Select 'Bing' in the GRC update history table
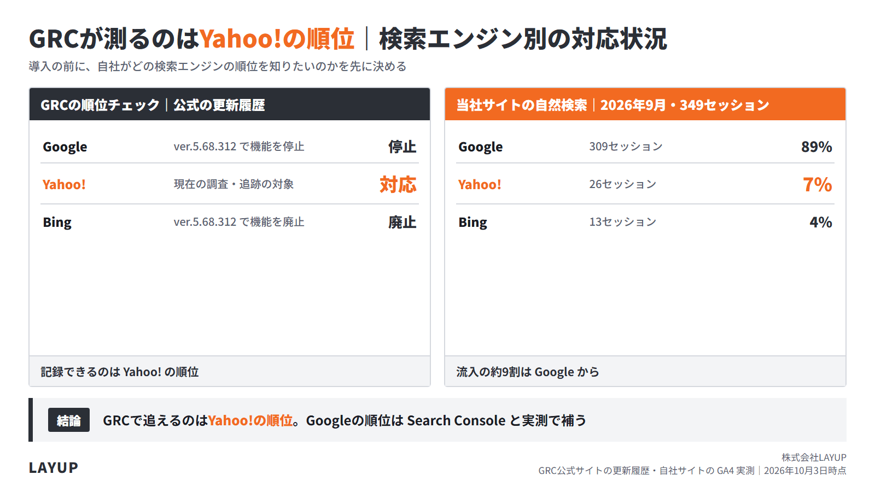Image resolution: width=875 pixels, height=492 pixels. coord(57,222)
